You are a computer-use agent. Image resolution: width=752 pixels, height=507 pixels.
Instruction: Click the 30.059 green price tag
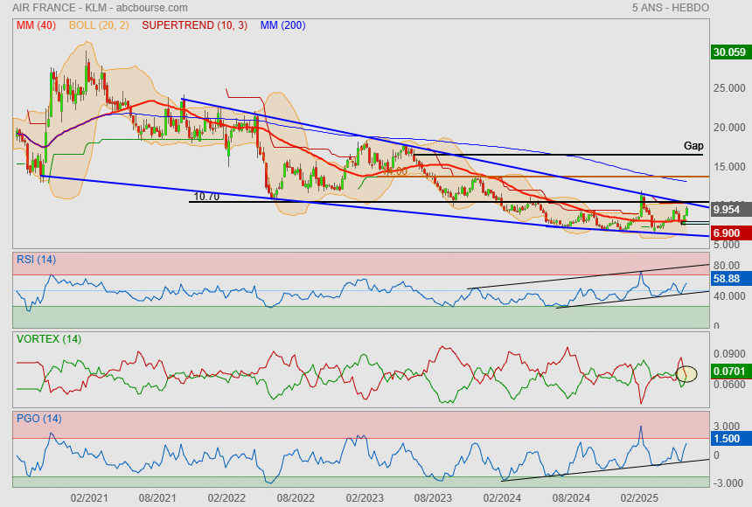coord(730,52)
